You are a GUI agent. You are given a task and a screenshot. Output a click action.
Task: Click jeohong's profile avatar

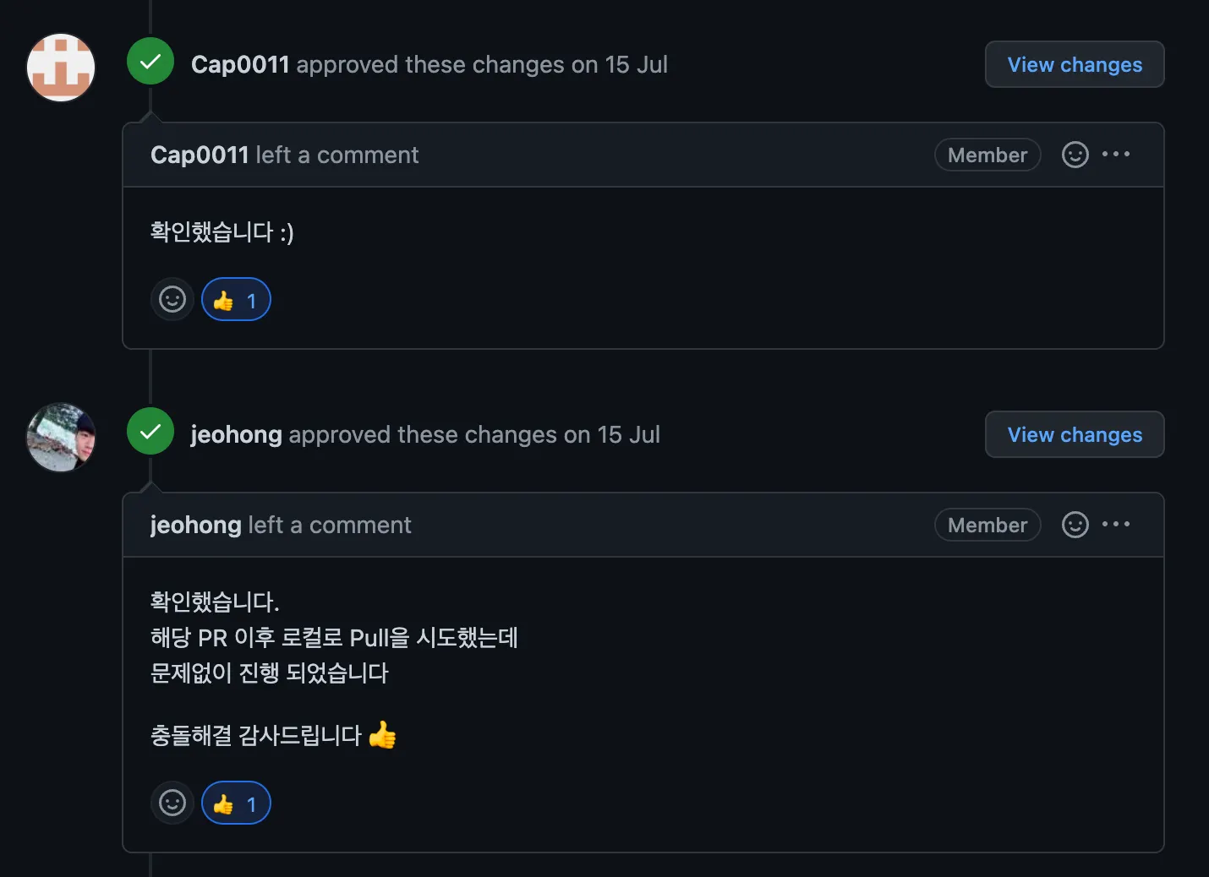tap(61, 438)
